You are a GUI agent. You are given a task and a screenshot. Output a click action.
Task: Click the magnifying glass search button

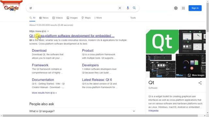(x=134, y=8)
